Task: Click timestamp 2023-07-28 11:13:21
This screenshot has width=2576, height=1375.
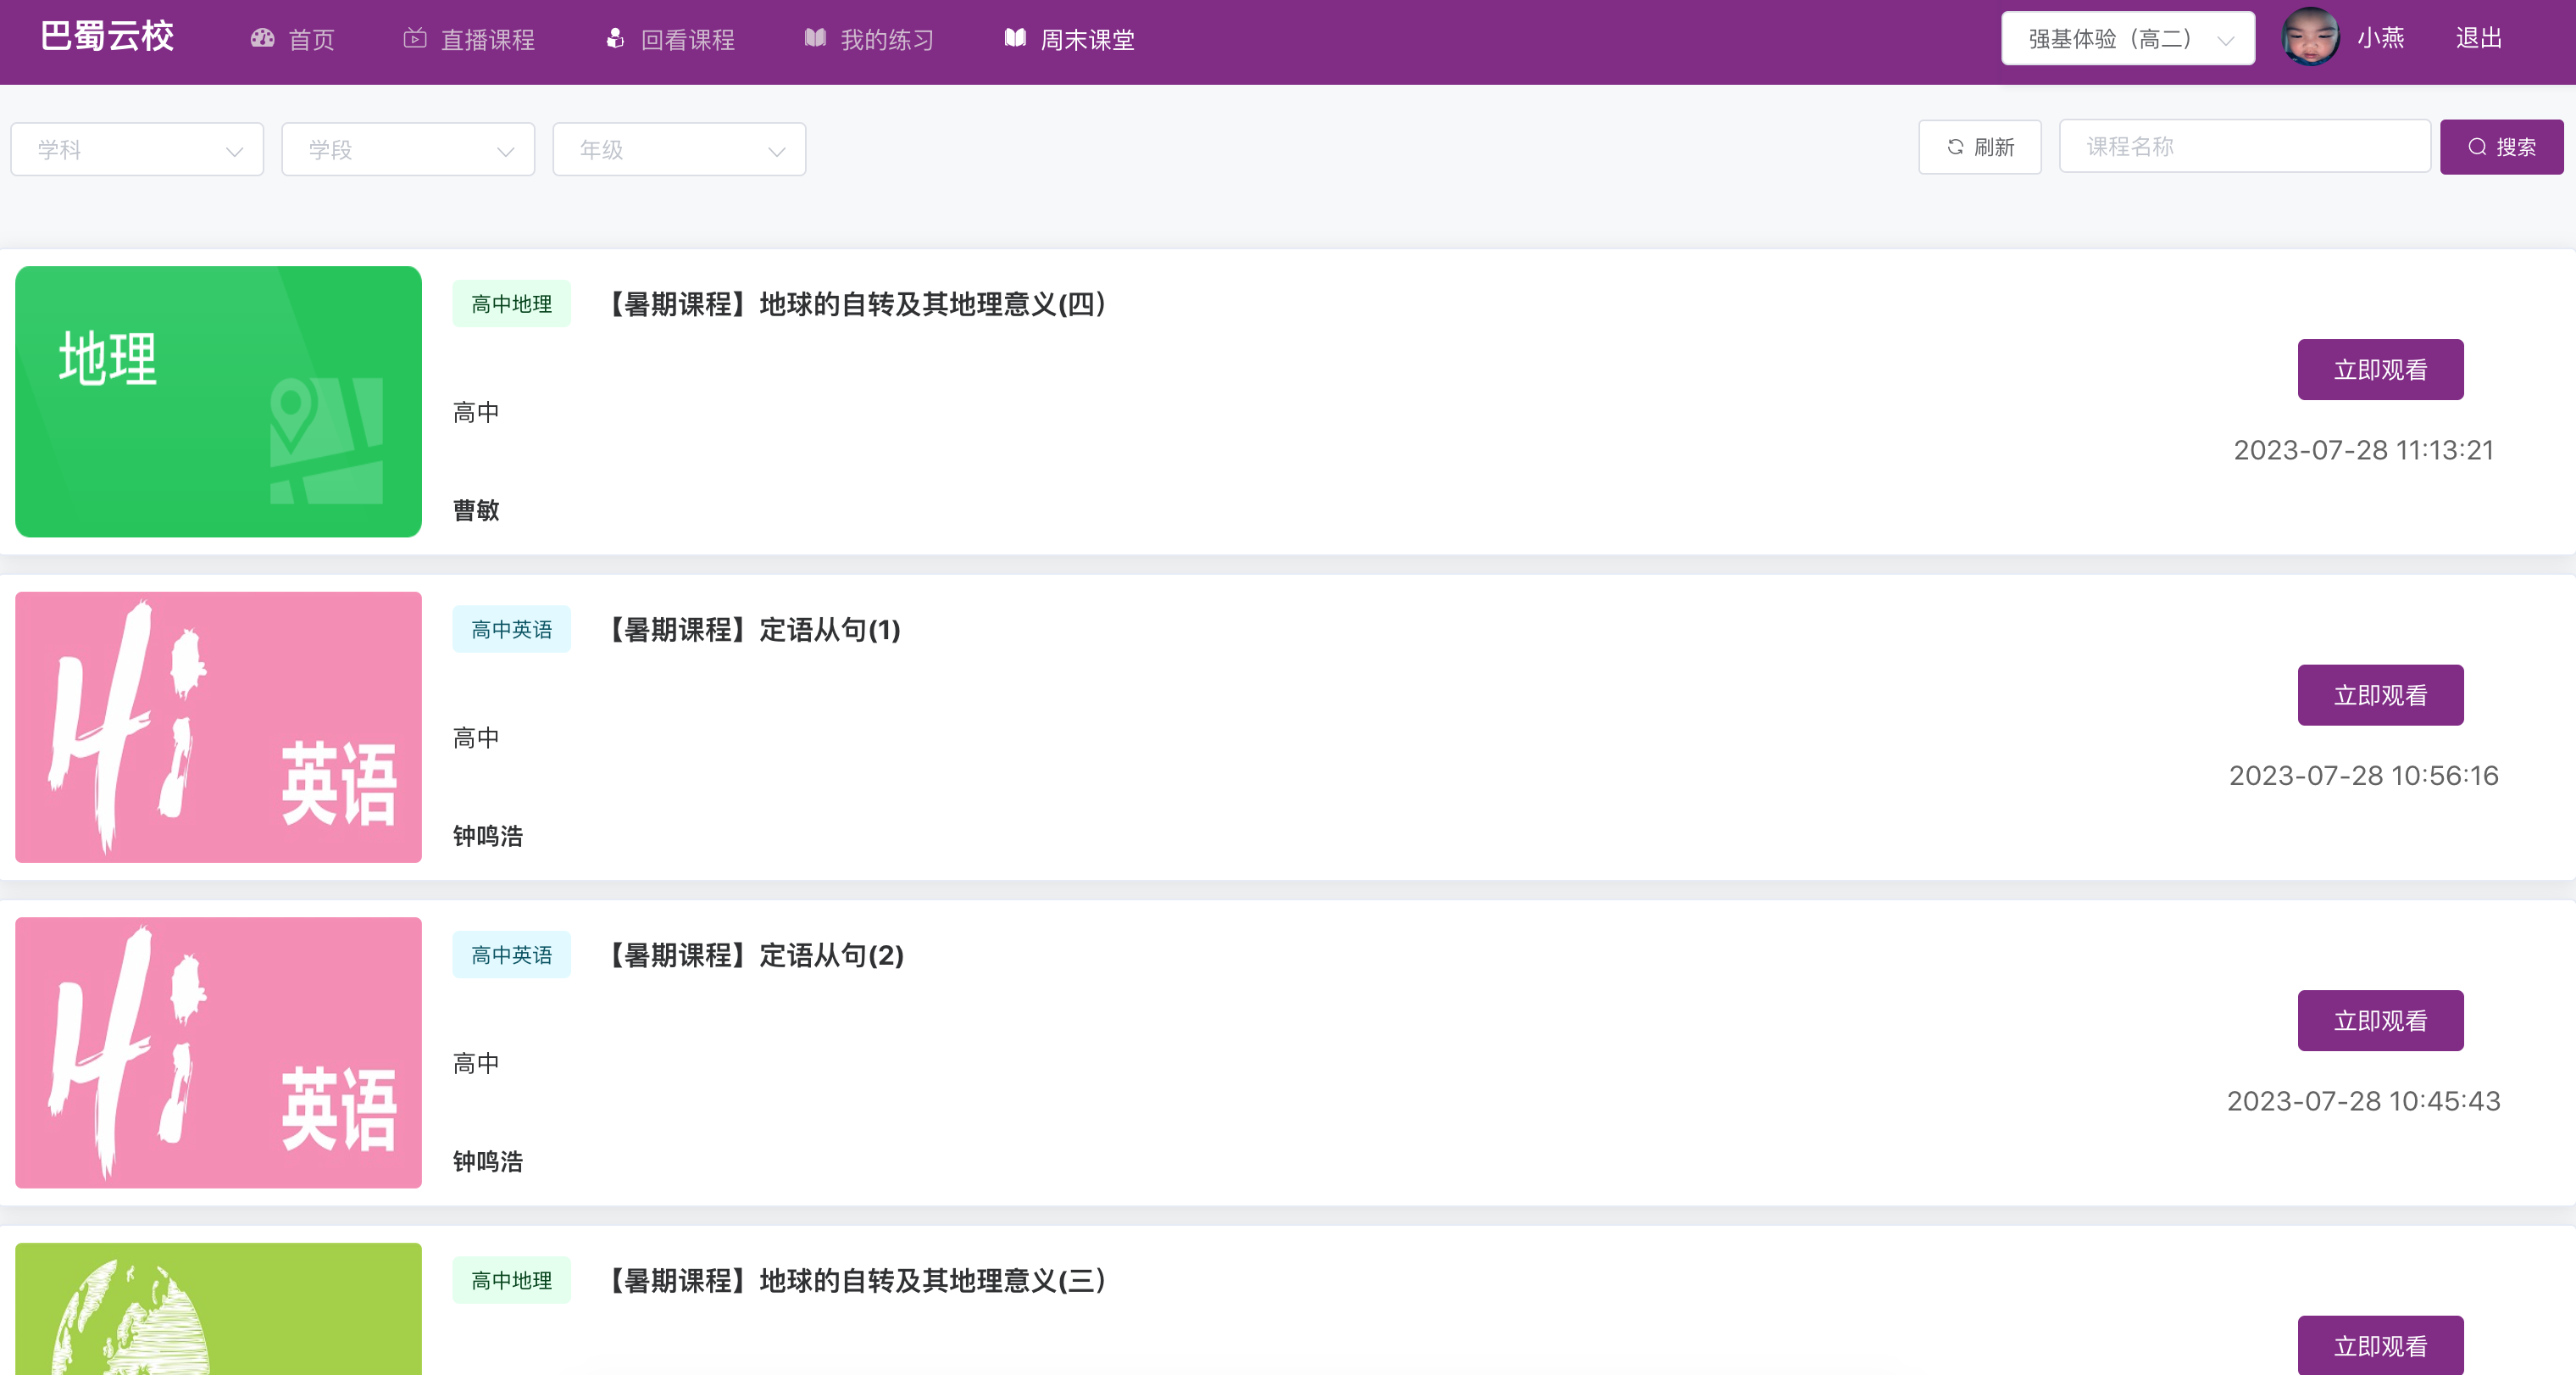Action: tap(2363, 450)
